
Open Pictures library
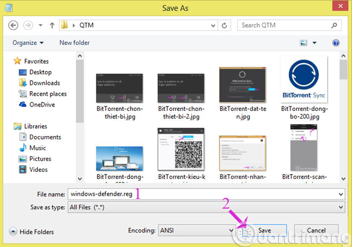40,159
